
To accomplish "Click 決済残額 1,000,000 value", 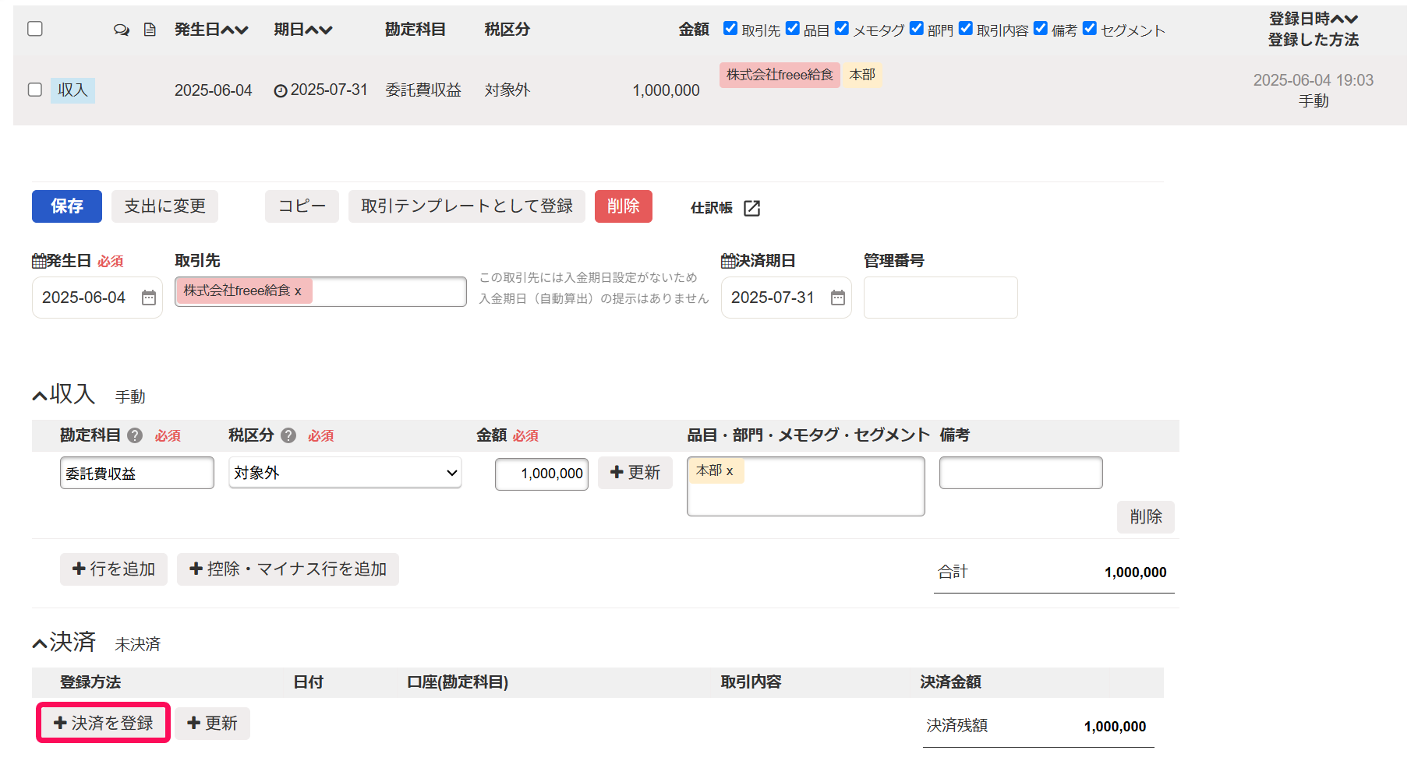I will tap(1115, 727).
